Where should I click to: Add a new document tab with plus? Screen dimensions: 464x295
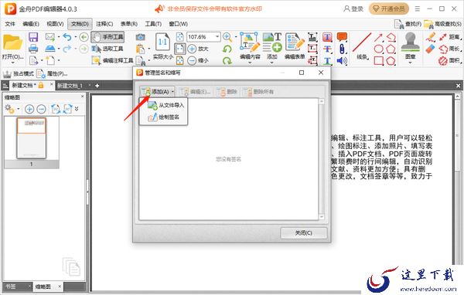[x=97, y=86]
